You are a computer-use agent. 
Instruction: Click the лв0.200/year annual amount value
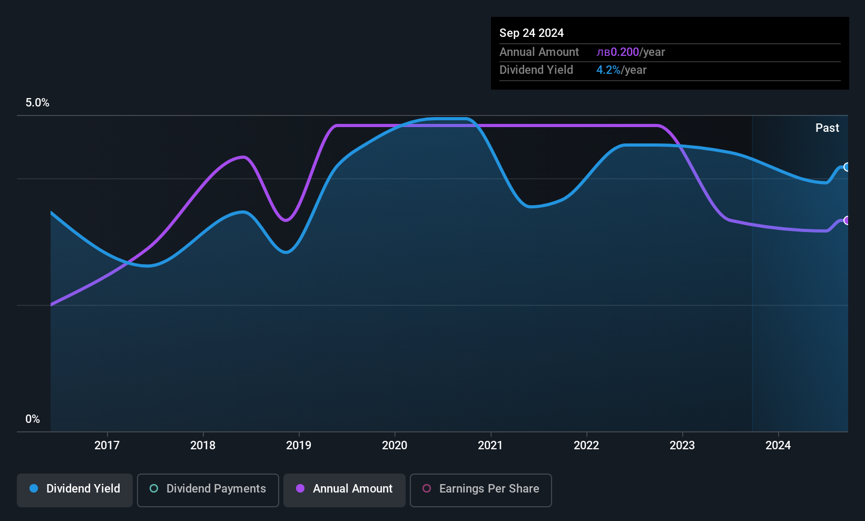coord(631,52)
